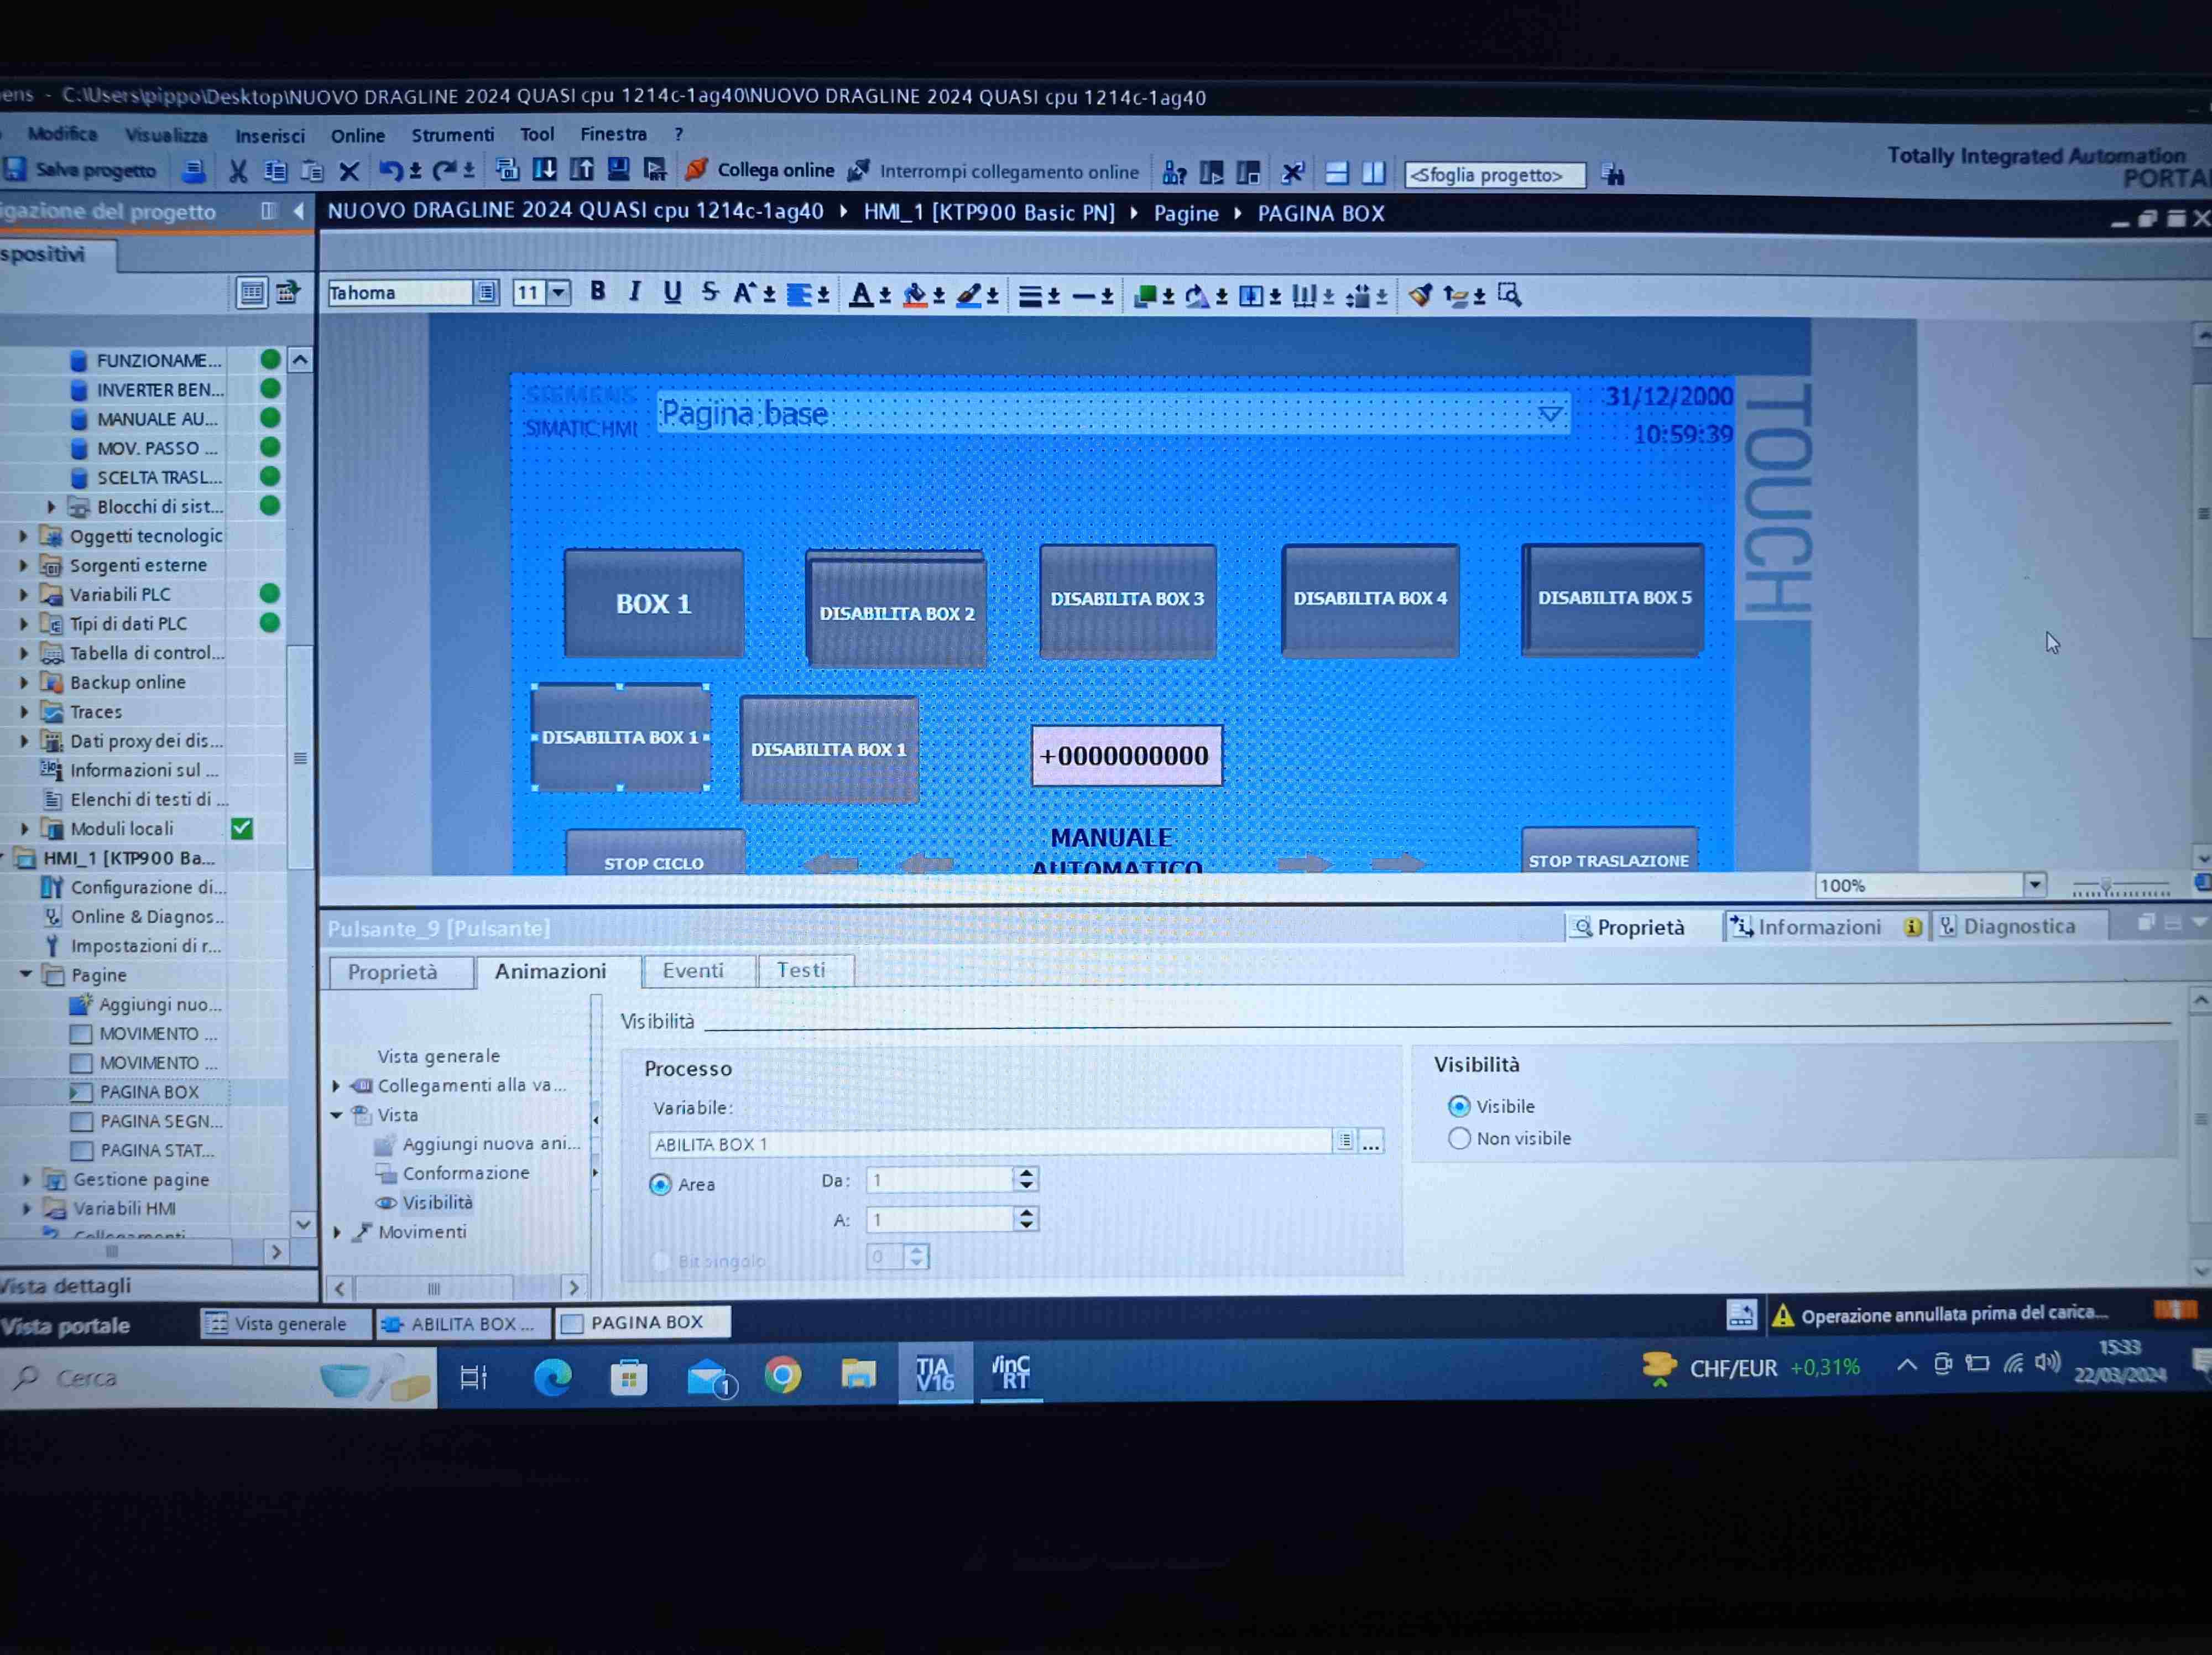Click the ABILITA BOX 1 variable field

pos(991,1143)
